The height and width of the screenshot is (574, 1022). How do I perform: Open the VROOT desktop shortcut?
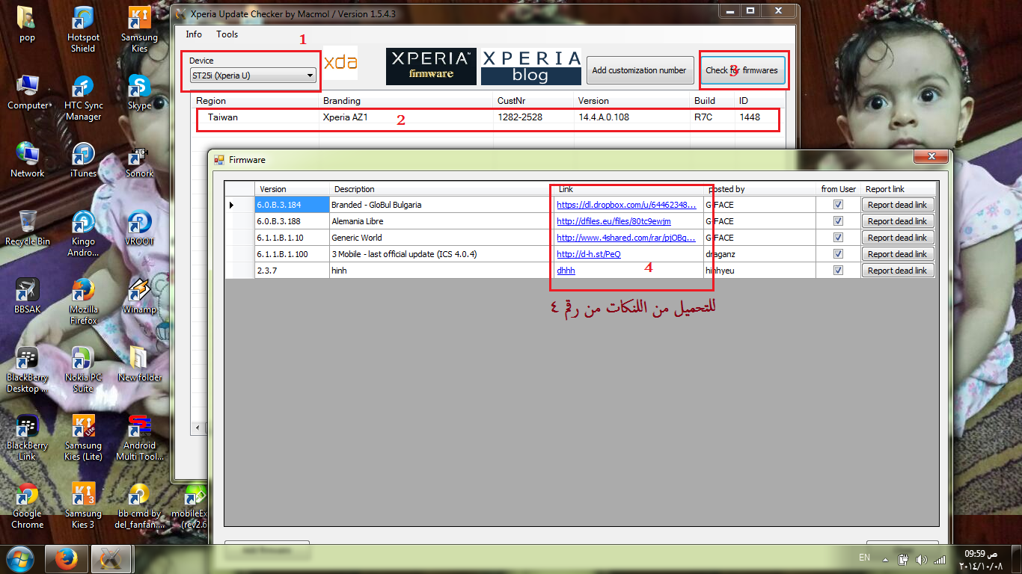point(139,228)
